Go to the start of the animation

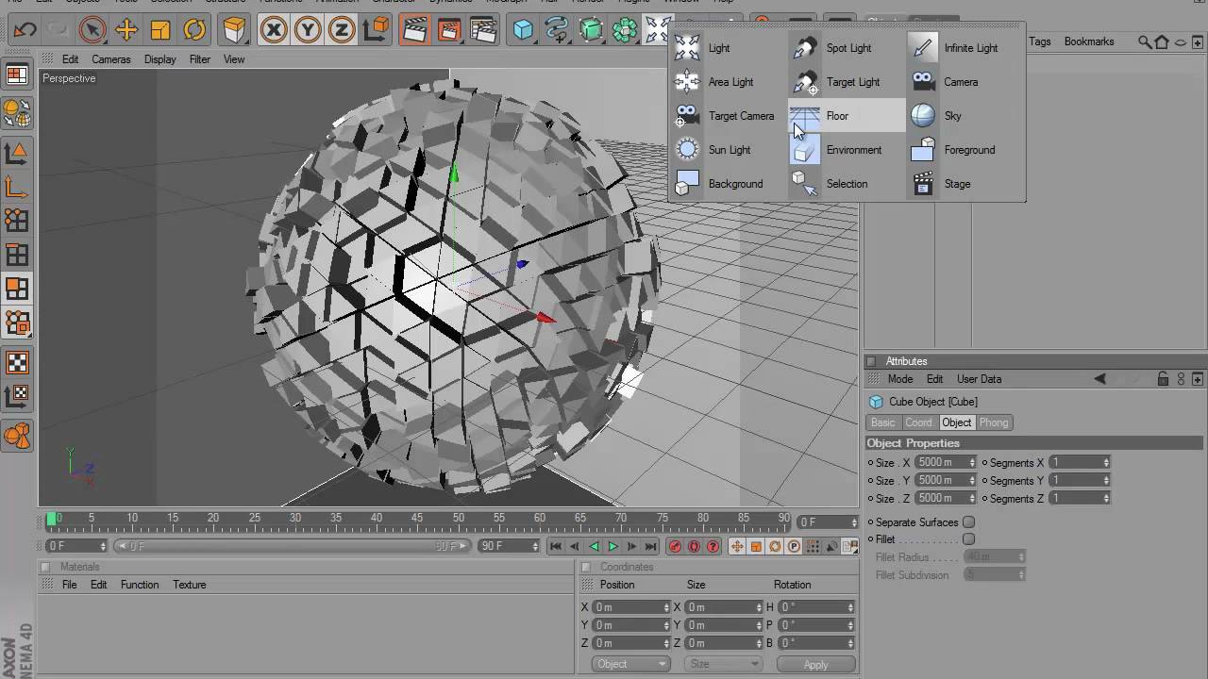pyautogui.click(x=556, y=547)
